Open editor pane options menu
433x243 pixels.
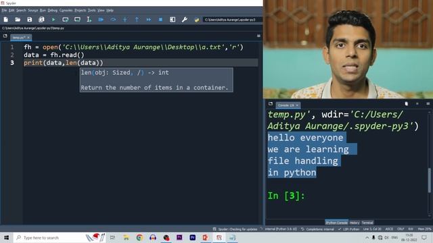(258, 36)
